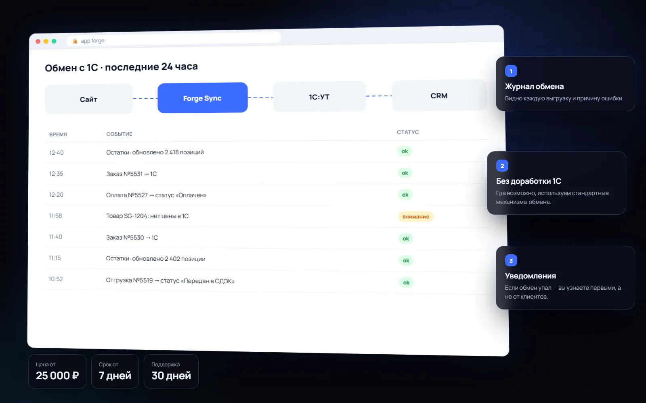Click the lock icon in address bar
The width and height of the screenshot is (646, 403).
point(75,41)
